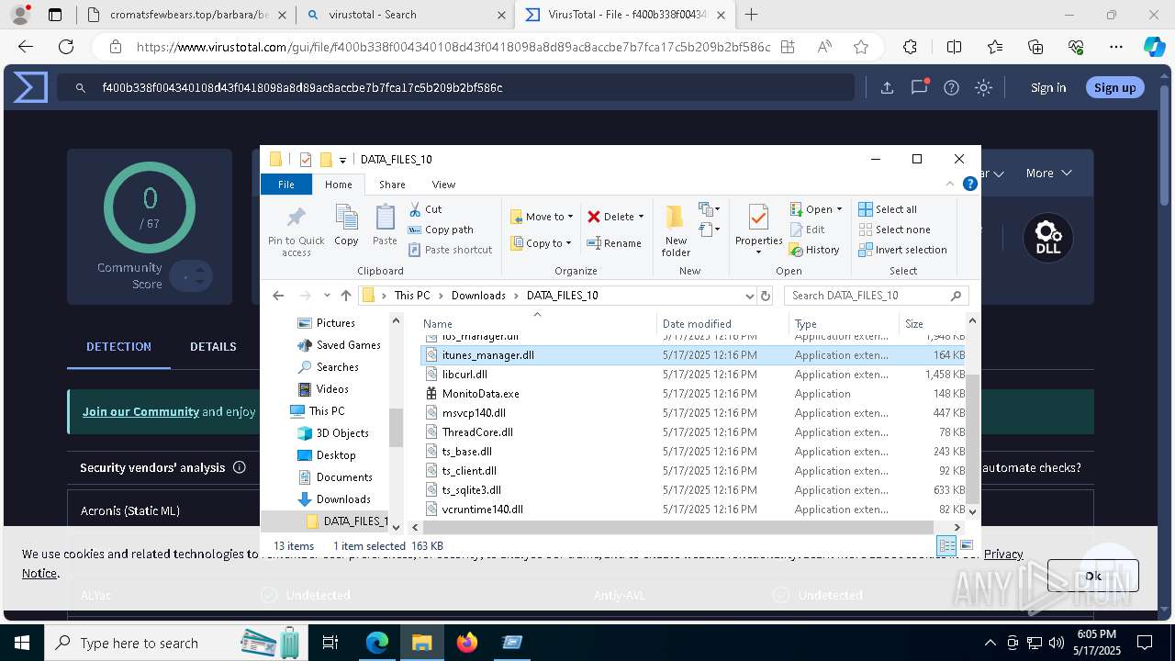The height and width of the screenshot is (661, 1175).
Task: Click the Copy path icon
Action: click(415, 230)
